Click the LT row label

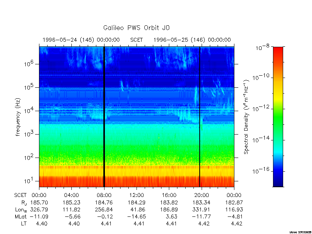coord(24,223)
